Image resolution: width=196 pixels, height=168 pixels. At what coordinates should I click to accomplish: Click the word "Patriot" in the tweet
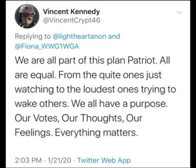click(x=141, y=61)
